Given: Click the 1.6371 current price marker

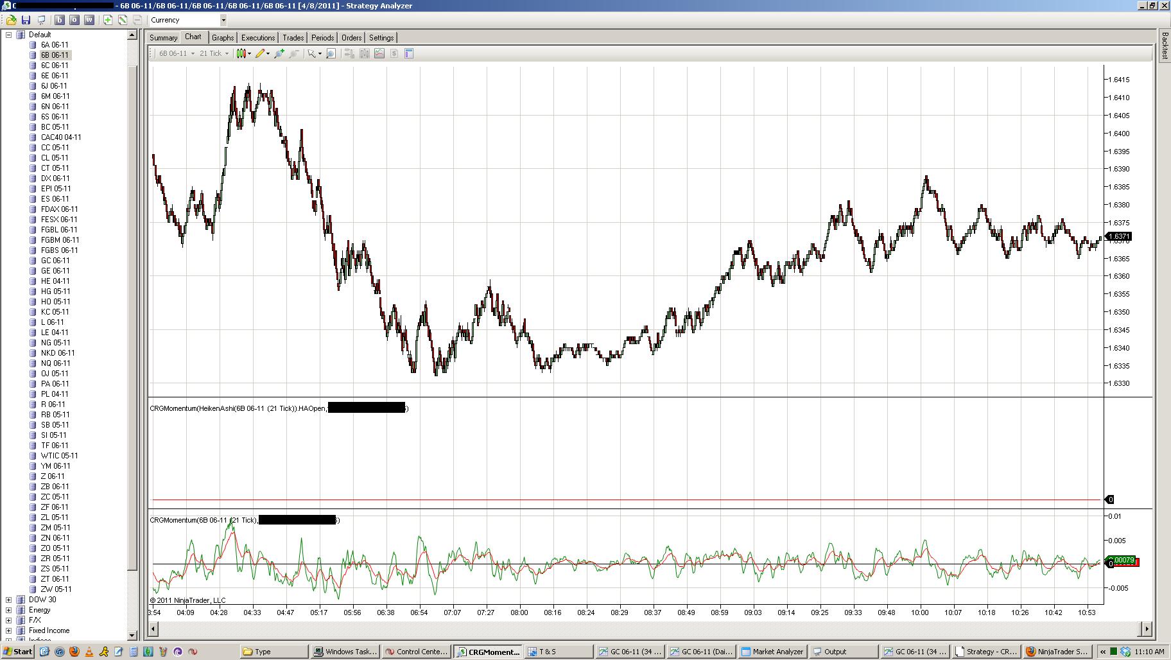Looking at the screenshot, I should (x=1118, y=237).
